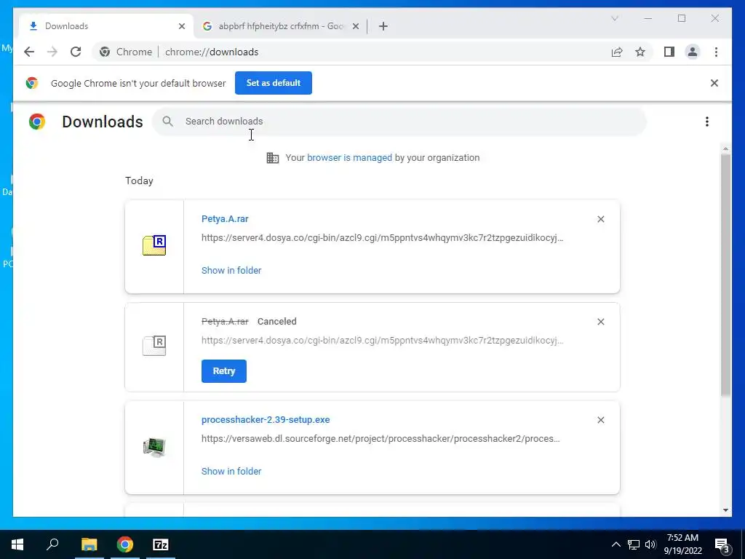Set Chrome as default browser
This screenshot has width=745, height=559.
[x=274, y=83]
